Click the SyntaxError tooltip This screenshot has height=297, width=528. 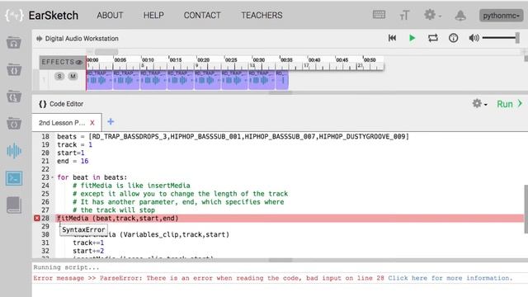83,229
